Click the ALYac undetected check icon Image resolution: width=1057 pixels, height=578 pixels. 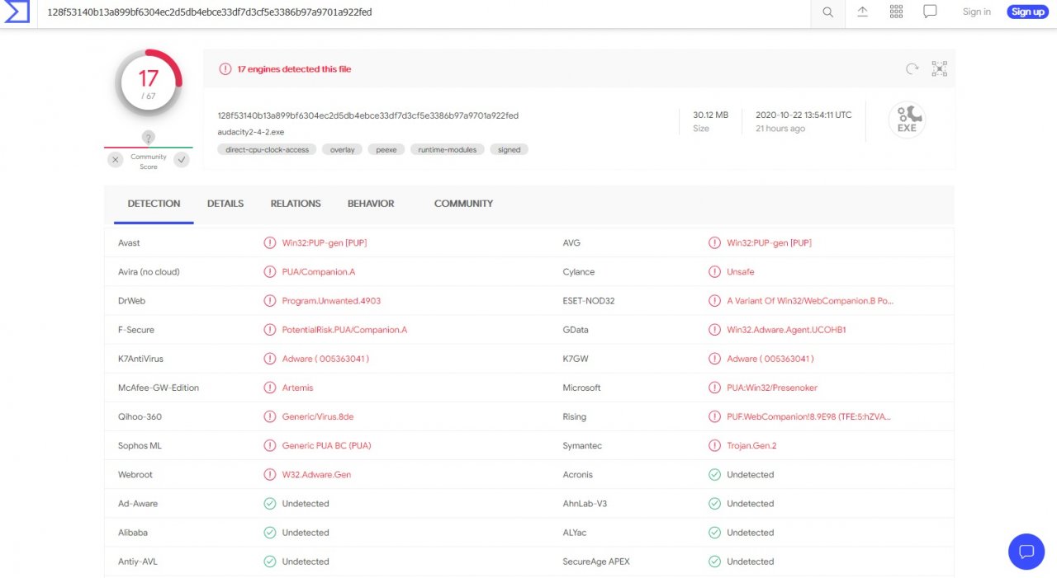click(x=714, y=533)
